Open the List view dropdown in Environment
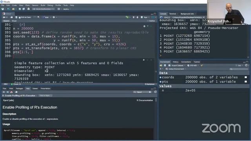251x141 pixels. coord(239,65)
